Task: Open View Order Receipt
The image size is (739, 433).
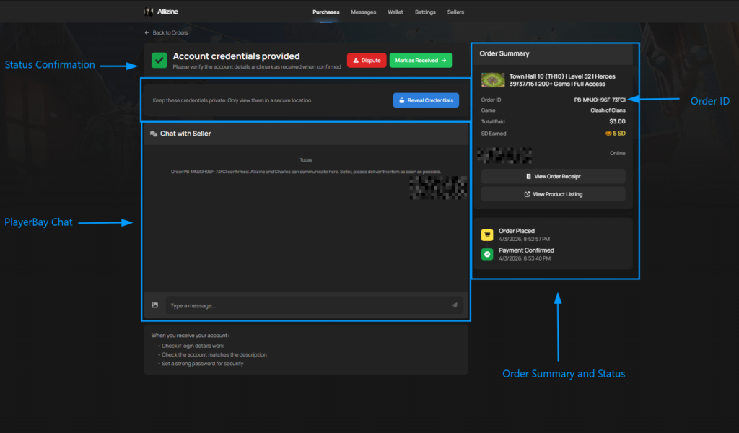Action: 553,177
